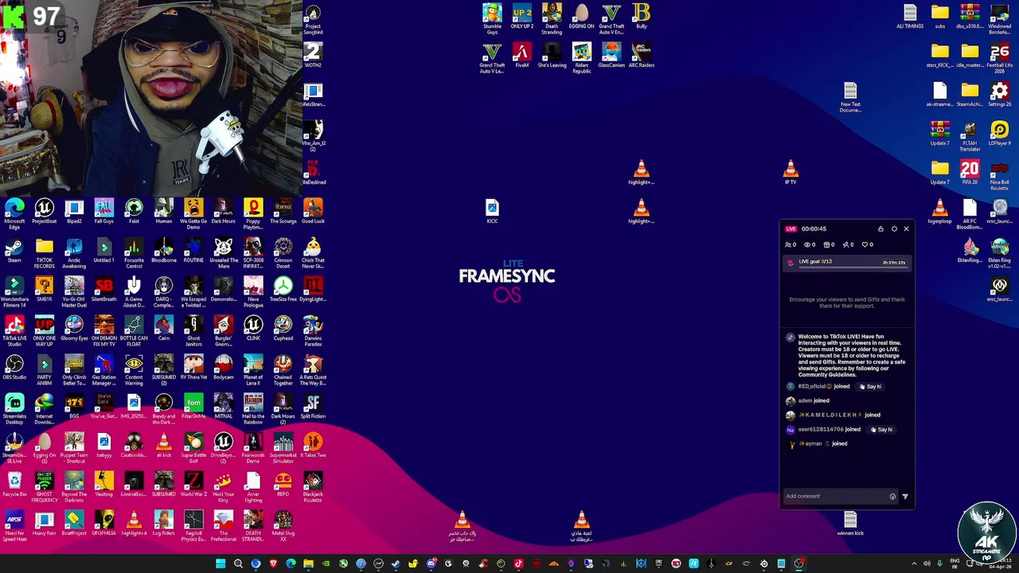Click the viewers count in LIVE panel
This screenshot has height=573, width=1019.
point(791,245)
